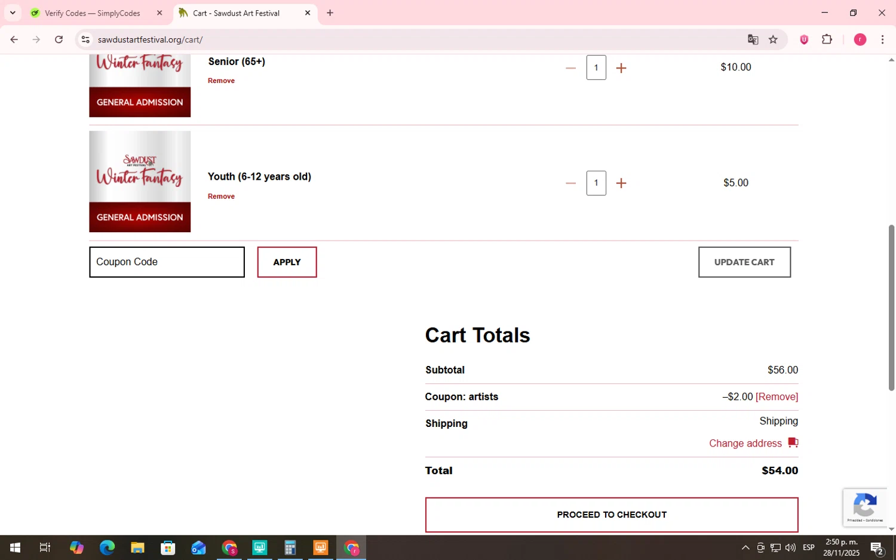This screenshot has width=896, height=560.
Task: Click the address bar URL
Action: coord(151,39)
